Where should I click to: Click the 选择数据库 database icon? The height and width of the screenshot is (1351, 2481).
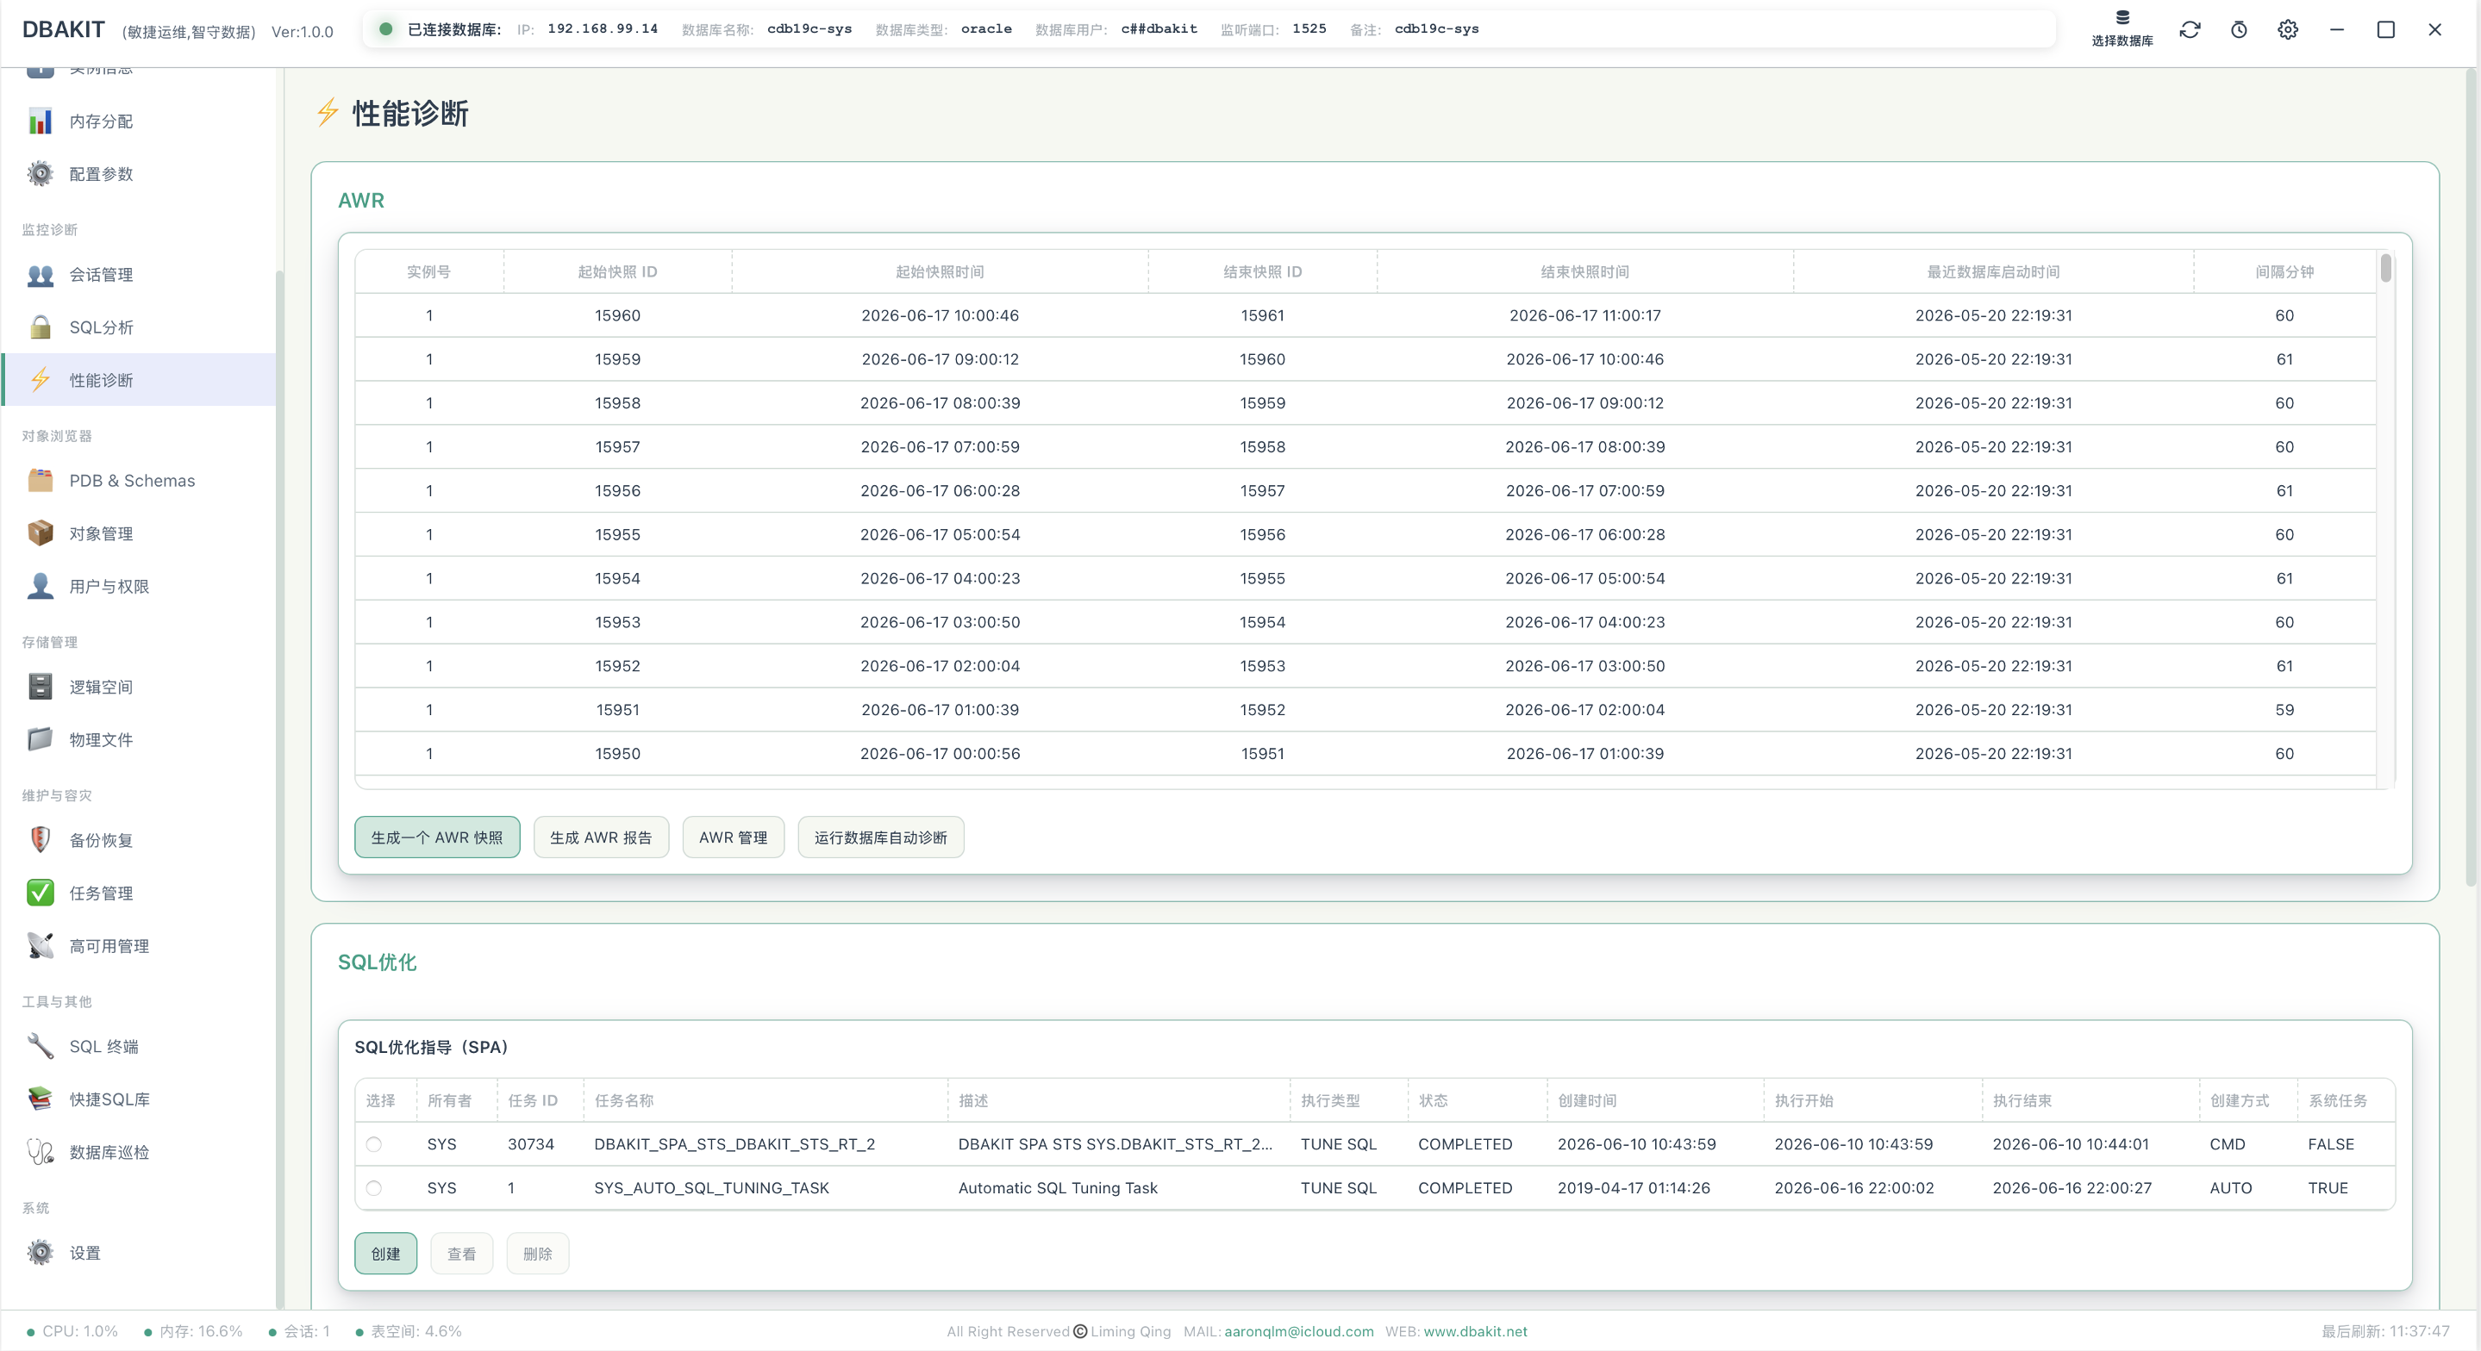tap(2122, 18)
